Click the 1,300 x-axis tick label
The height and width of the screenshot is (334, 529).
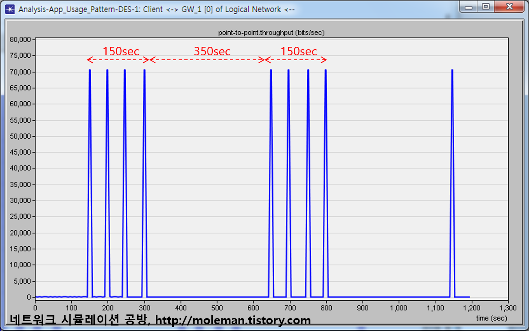508,308
